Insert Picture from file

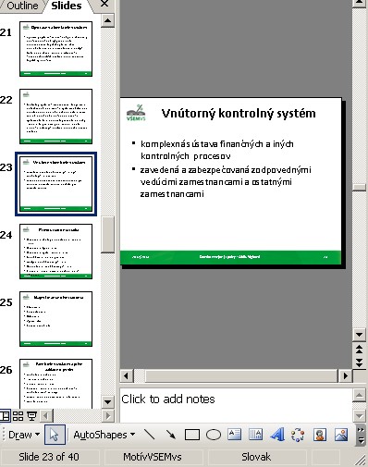[x=341, y=435]
